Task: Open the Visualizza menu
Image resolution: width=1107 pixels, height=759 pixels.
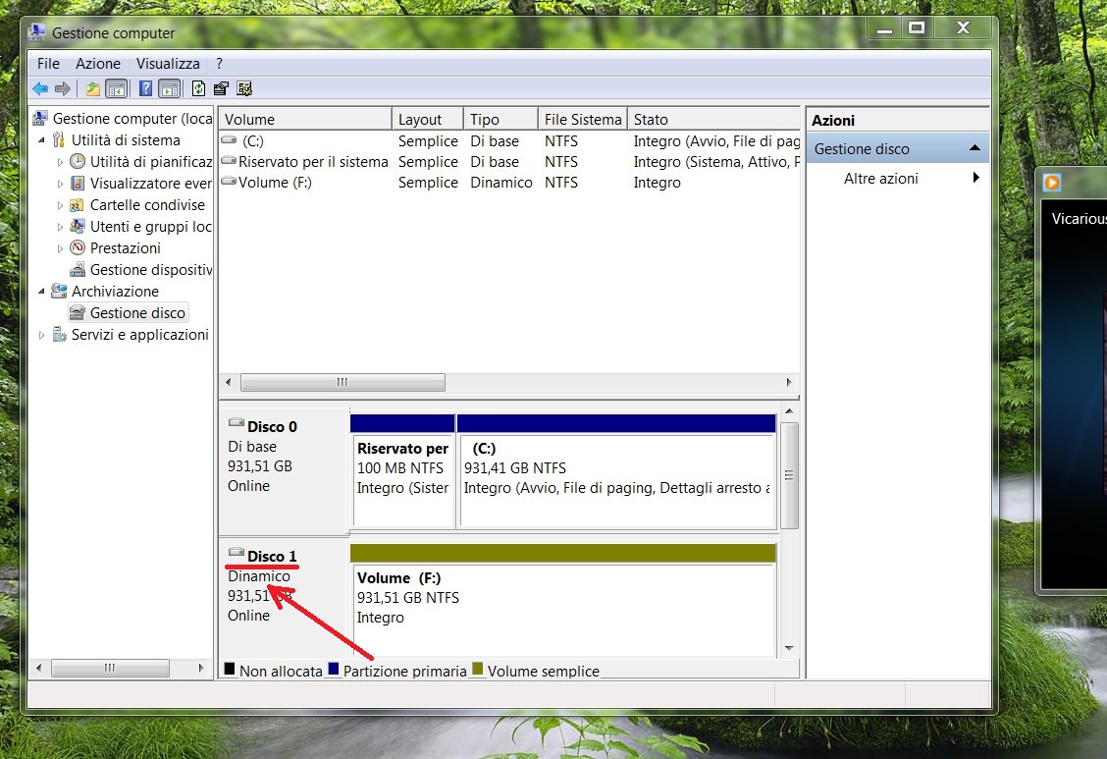Action: point(168,64)
